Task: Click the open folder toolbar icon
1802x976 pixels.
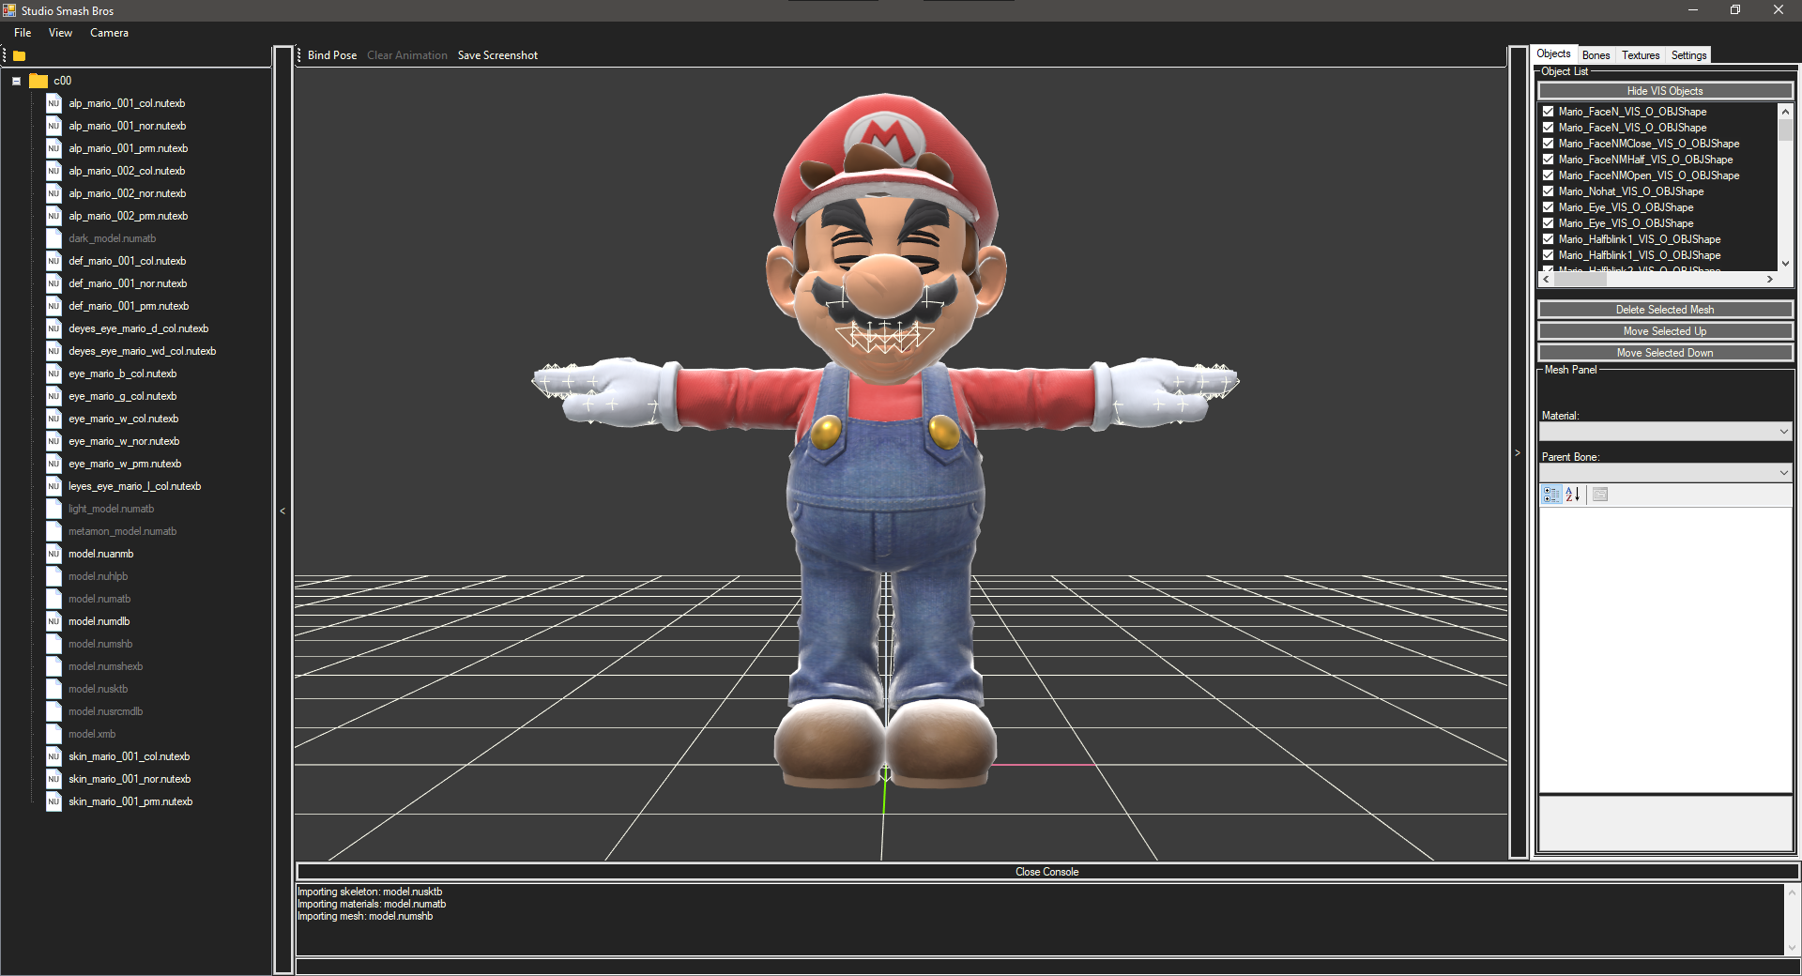Action: tap(19, 56)
